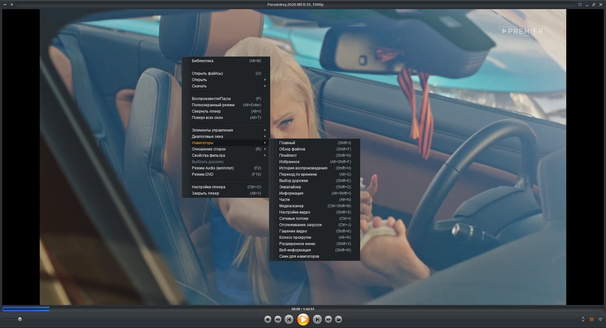
Task: Open the Информация navigator
Action: point(315,193)
